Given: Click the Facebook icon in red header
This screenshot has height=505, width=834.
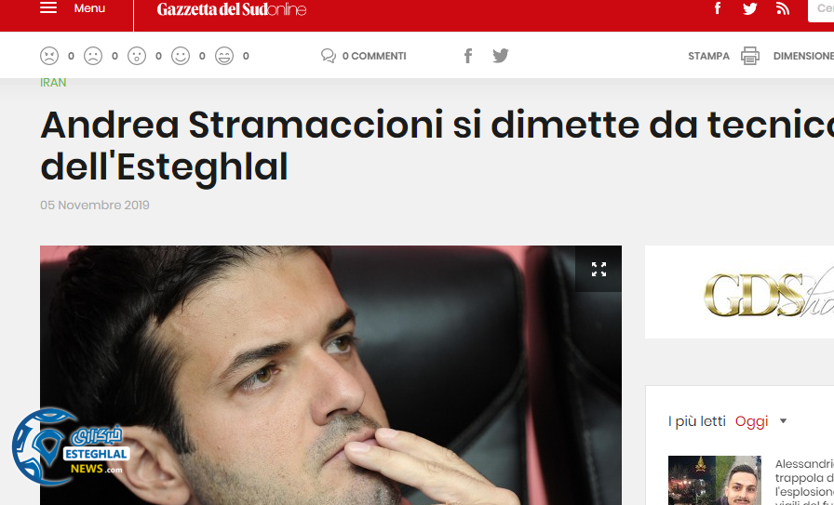Looking at the screenshot, I should (718, 8).
